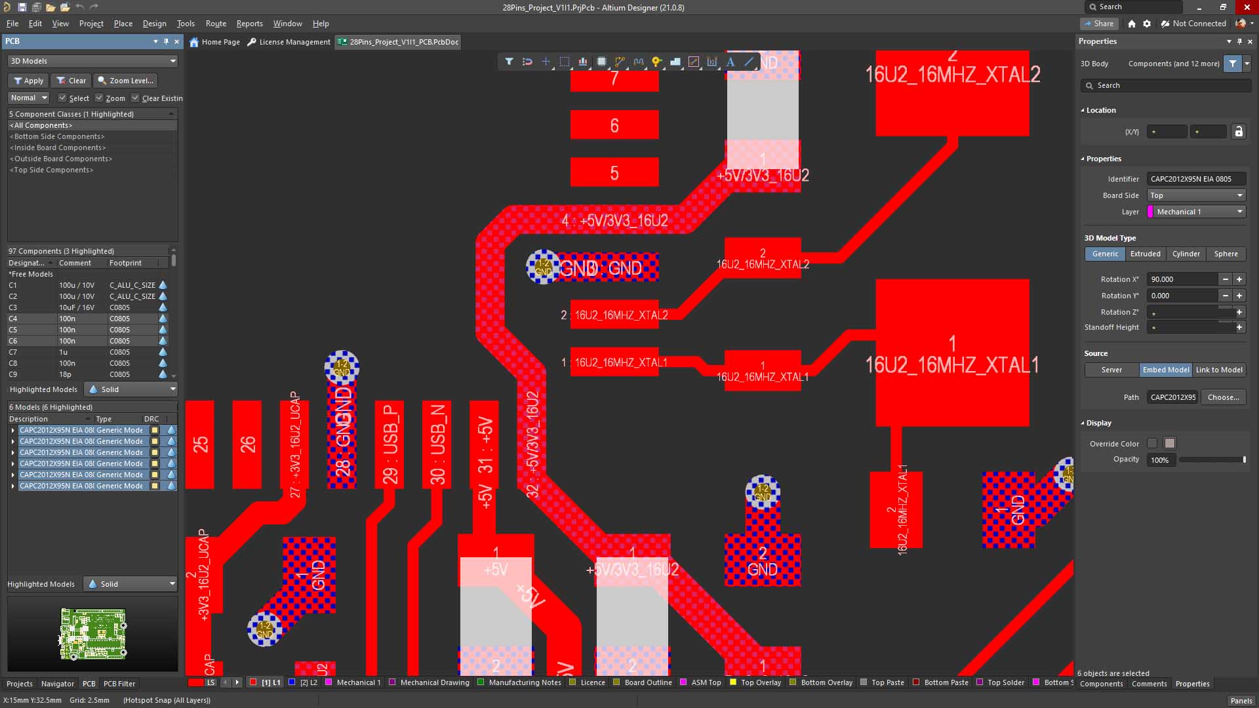Click the selection filter funnel icon in active bar

click(x=509, y=62)
